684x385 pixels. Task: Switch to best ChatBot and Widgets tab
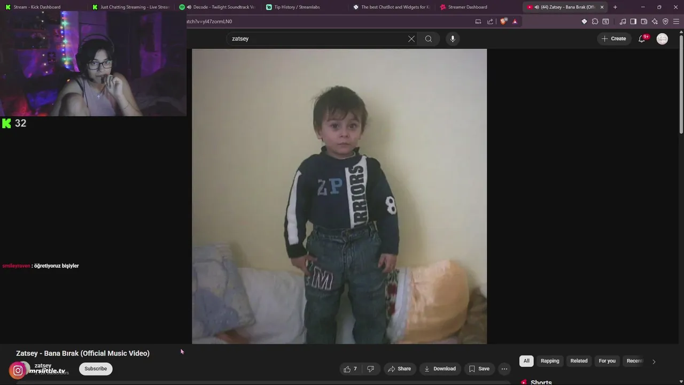[x=392, y=7]
